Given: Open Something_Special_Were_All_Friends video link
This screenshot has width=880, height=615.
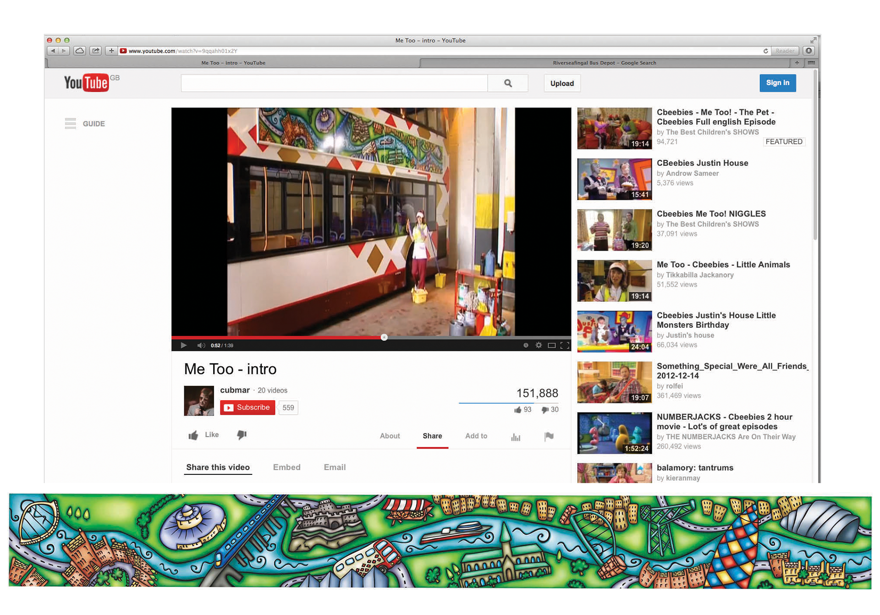Looking at the screenshot, I should 732,371.
